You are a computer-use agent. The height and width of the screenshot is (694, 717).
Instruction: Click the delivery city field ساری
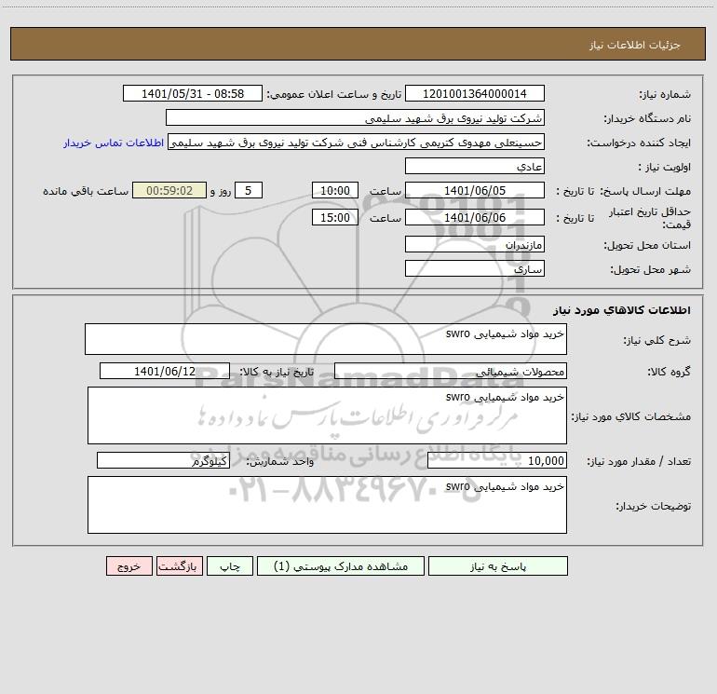click(x=475, y=268)
